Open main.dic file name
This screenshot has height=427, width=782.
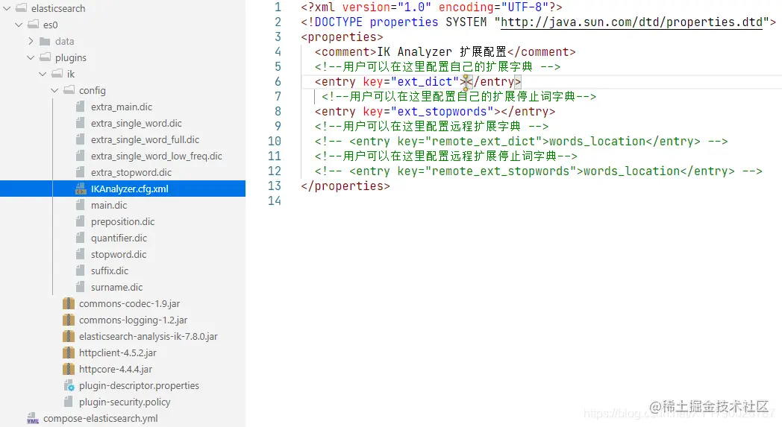pos(109,205)
